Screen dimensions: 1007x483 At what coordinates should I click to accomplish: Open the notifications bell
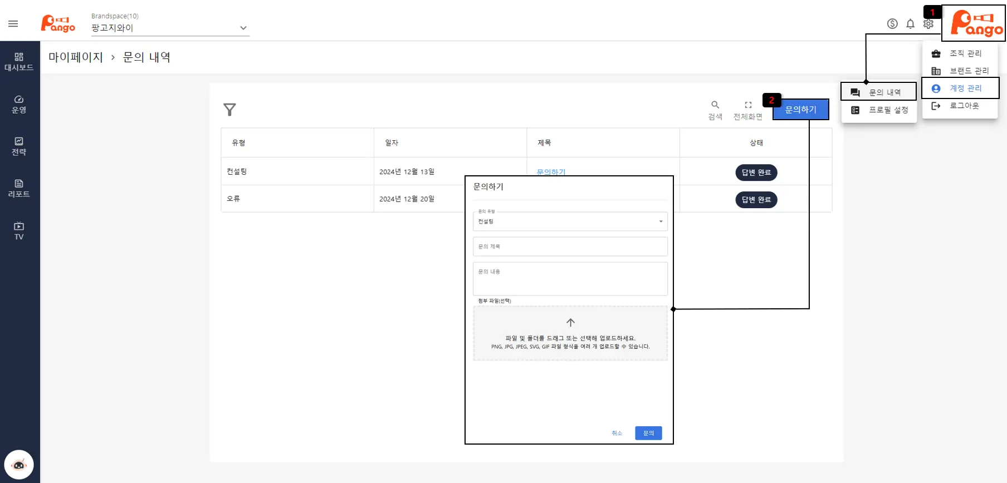(x=910, y=23)
